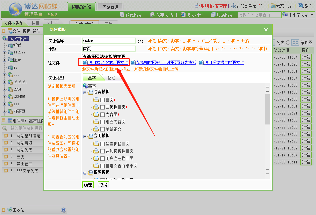Click the preview website icon
This screenshot has width=316, height=215.
tap(122, 15)
